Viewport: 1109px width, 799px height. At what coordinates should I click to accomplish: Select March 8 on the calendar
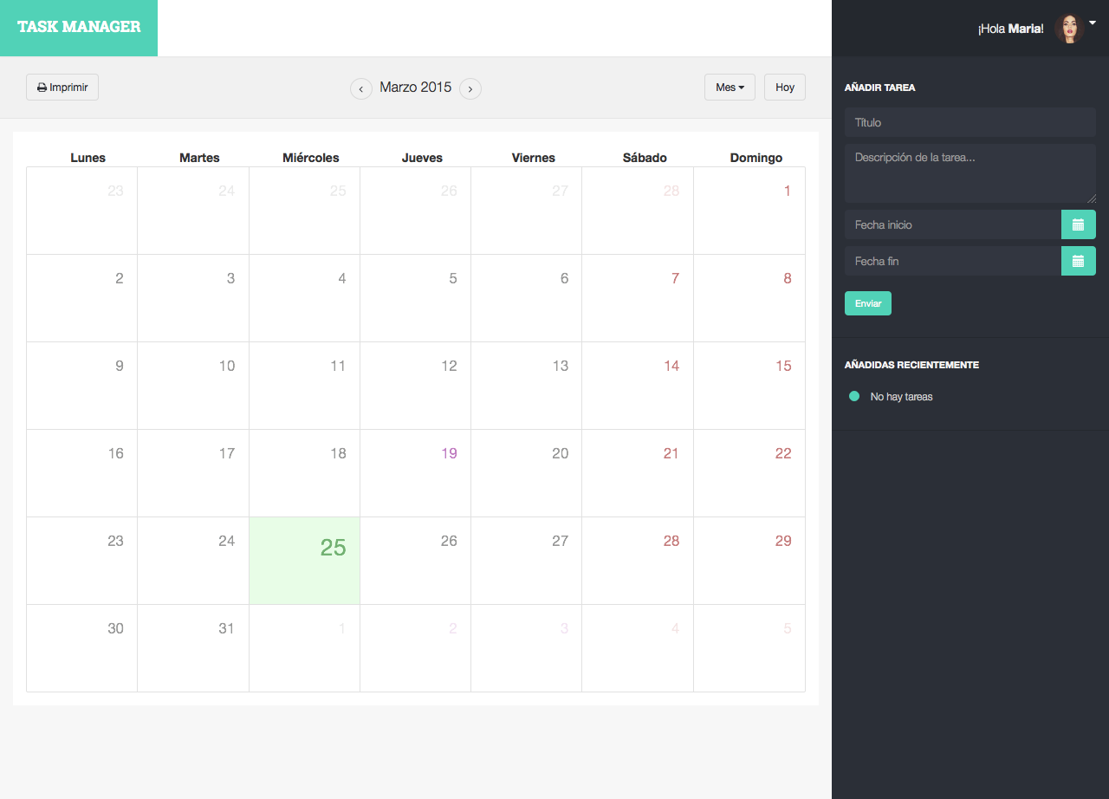click(x=749, y=298)
